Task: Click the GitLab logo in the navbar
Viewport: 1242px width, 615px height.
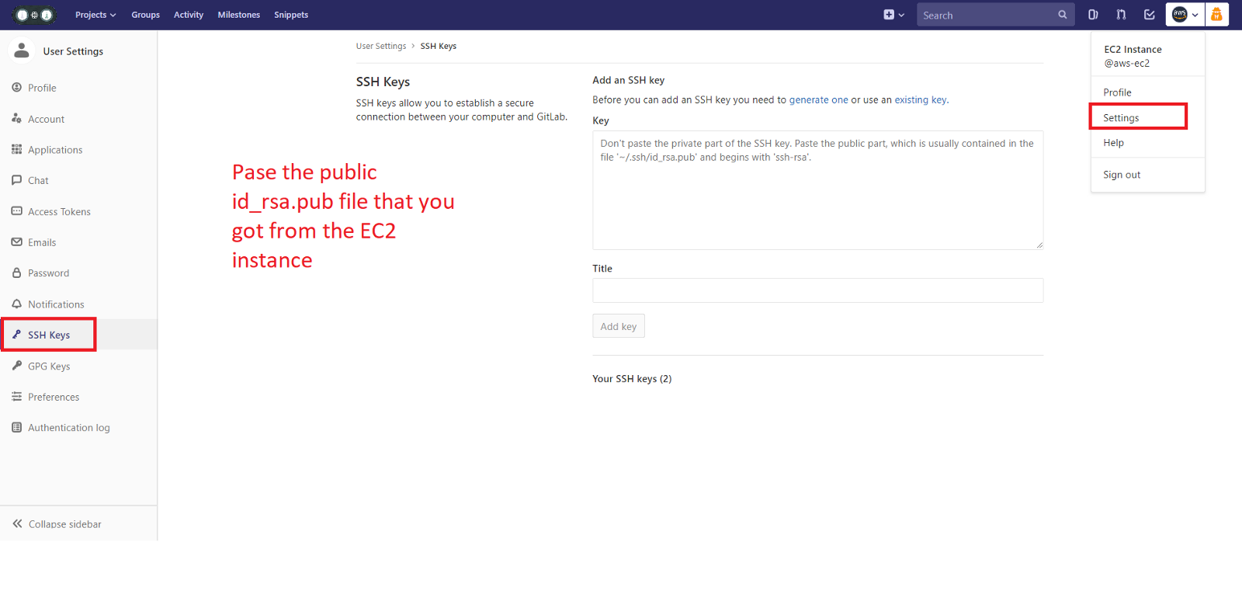Action: [x=35, y=15]
